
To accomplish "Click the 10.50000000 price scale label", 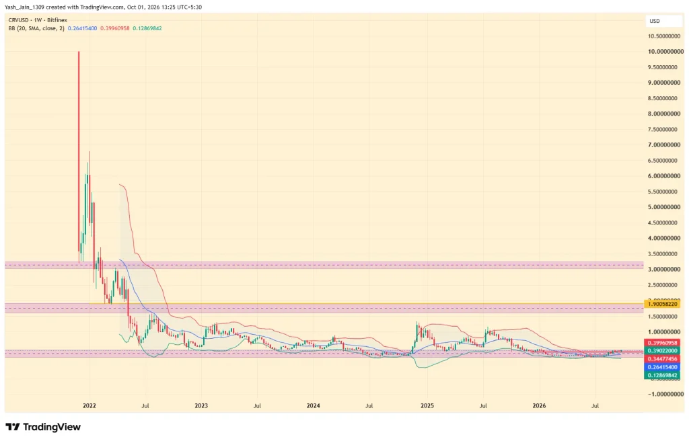I will [664, 36].
